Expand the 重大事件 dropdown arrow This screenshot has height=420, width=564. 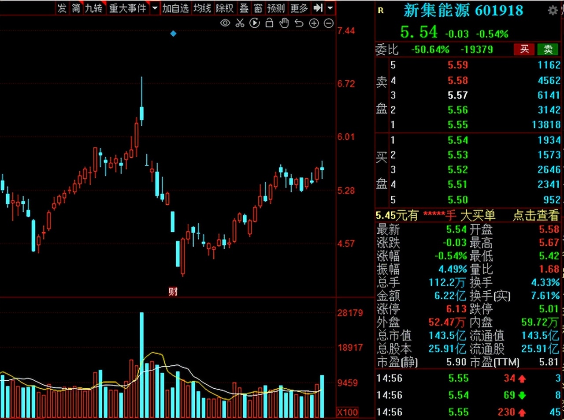(x=154, y=8)
